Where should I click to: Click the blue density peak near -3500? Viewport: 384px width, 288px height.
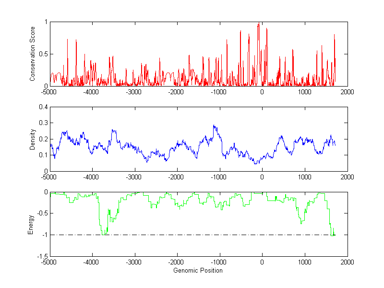point(113,130)
